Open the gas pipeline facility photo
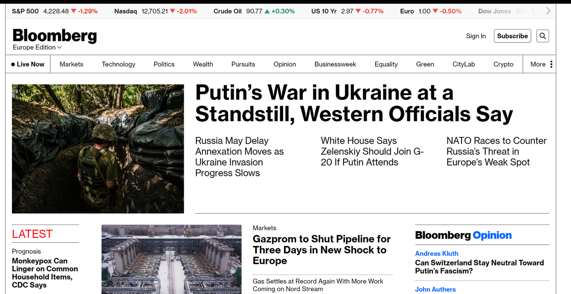Screen dimensions: 571x294 (172, 259)
